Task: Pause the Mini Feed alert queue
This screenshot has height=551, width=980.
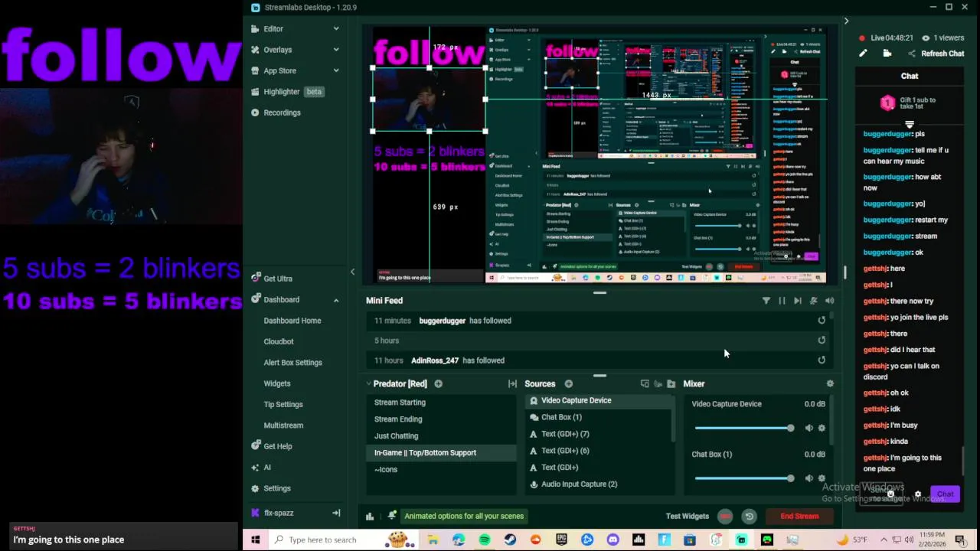Action: [782, 301]
